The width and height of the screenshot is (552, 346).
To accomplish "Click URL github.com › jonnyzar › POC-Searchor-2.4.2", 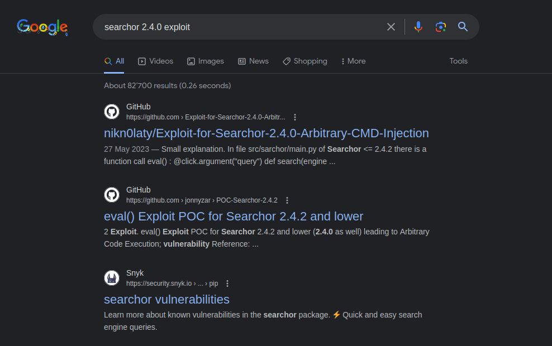I will click(x=202, y=200).
